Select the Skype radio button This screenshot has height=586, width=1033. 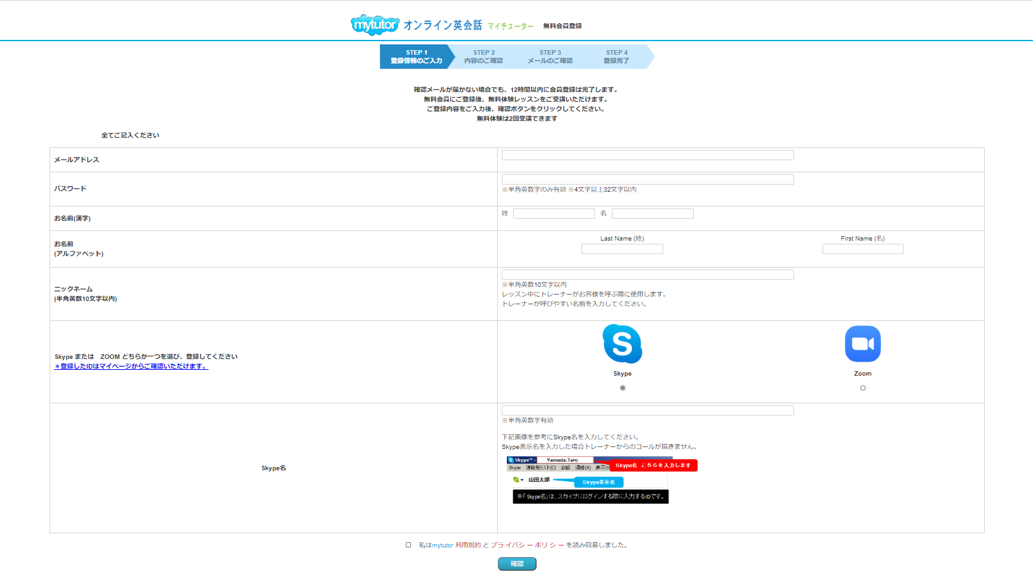(x=622, y=388)
